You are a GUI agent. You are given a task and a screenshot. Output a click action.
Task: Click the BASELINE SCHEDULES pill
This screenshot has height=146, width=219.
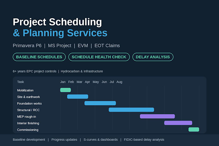tap(39, 57)
